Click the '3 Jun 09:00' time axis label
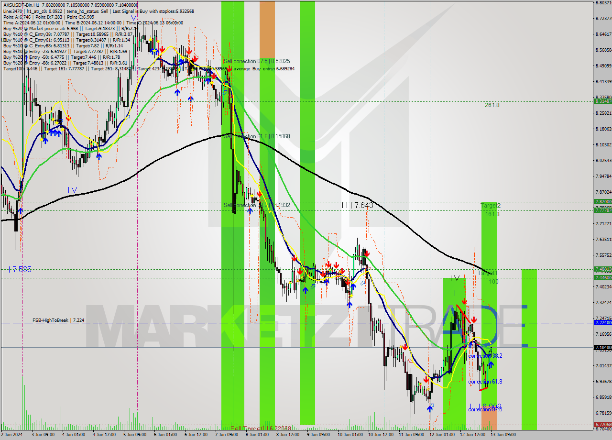The width and height of the screenshot is (612, 440). point(43,435)
